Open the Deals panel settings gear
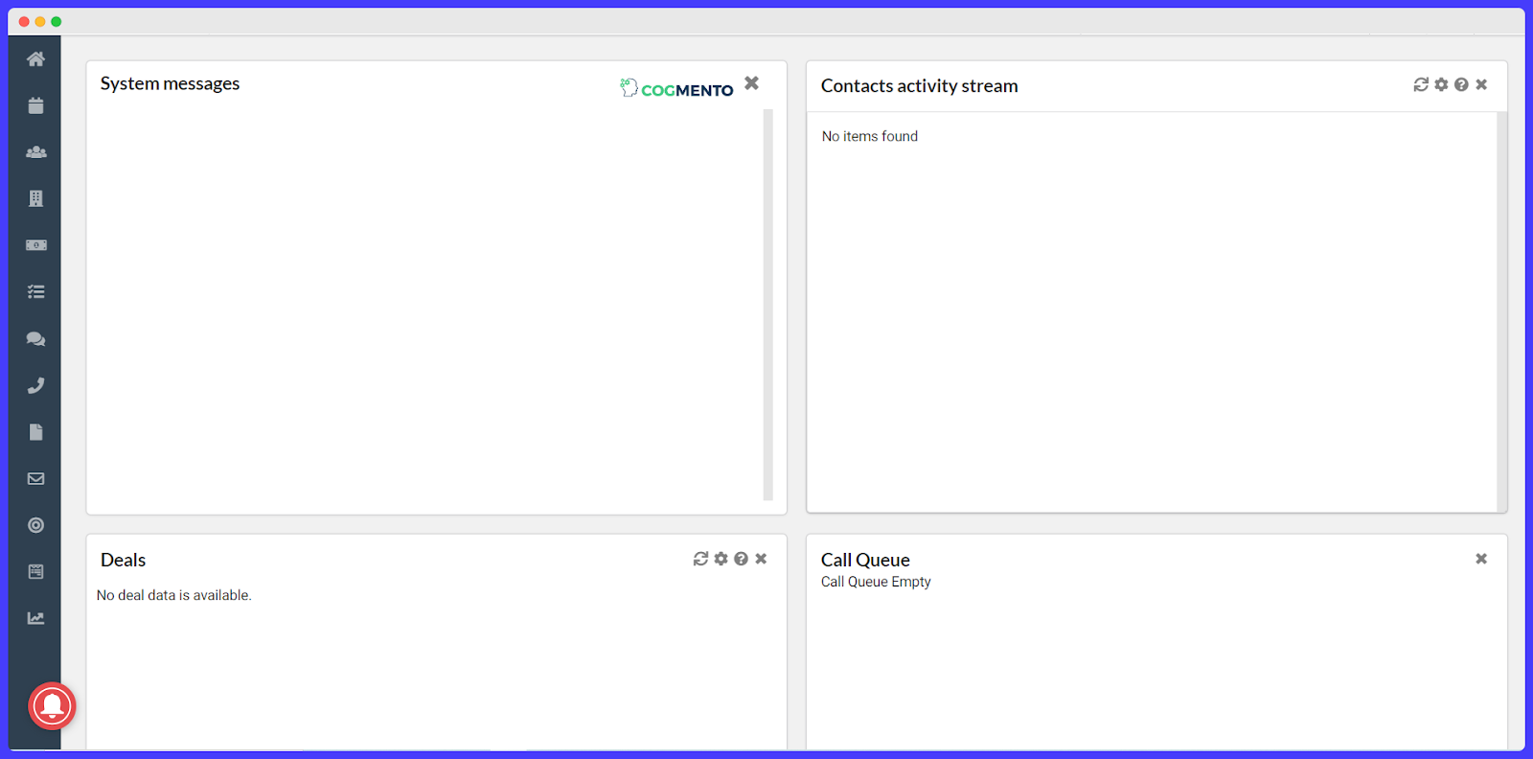1533x759 pixels. [721, 559]
